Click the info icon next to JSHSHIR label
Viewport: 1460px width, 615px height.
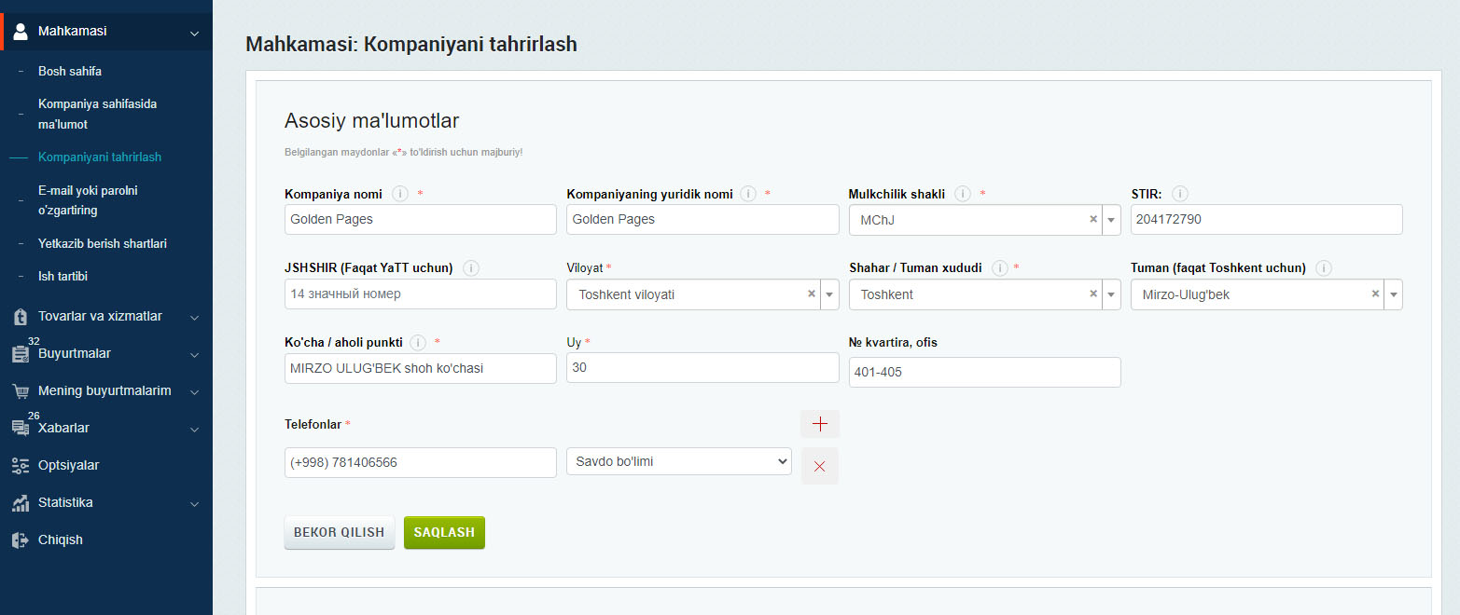(471, 268)
